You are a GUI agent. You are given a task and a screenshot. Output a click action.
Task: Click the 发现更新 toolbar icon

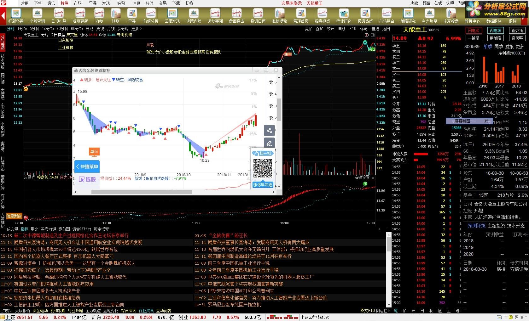click(x=80, y=16)
